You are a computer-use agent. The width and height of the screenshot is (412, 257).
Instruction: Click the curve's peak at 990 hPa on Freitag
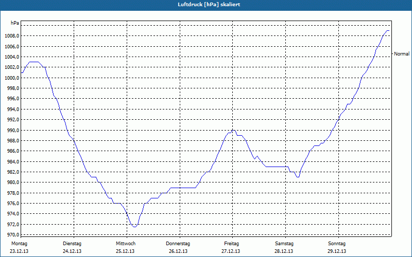point(233,130)
